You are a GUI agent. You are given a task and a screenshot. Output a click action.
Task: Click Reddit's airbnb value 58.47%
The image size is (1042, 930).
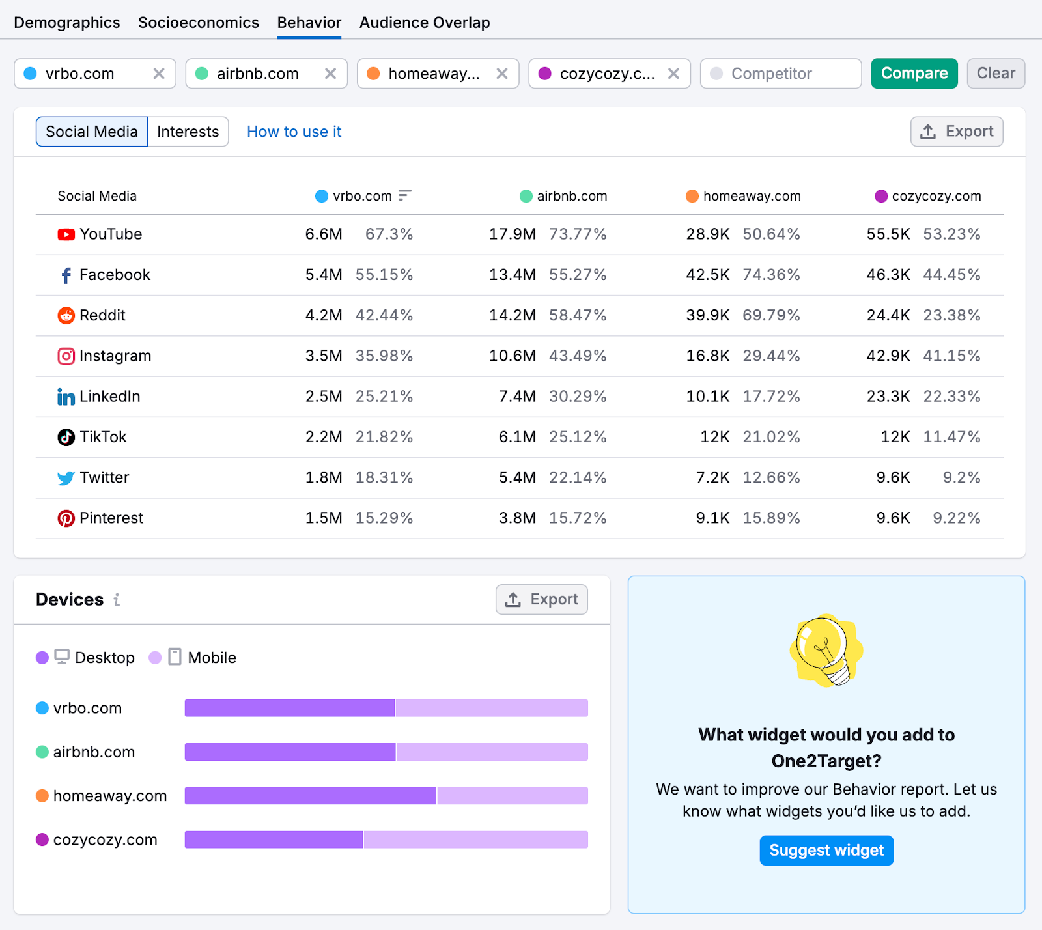tap(578, 315)
